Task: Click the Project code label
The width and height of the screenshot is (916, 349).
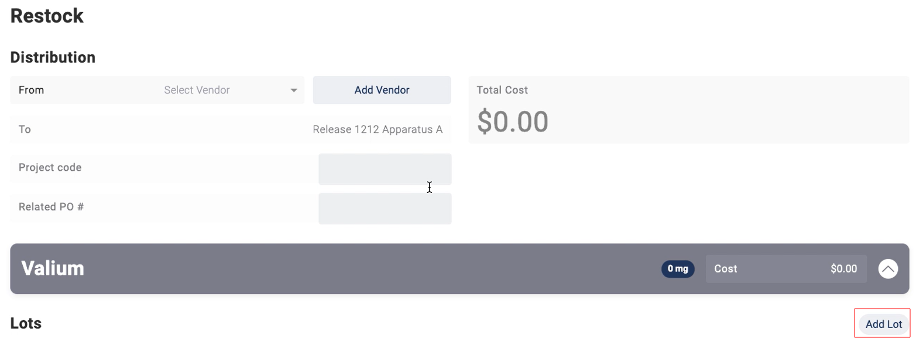Action: [50, 168]
